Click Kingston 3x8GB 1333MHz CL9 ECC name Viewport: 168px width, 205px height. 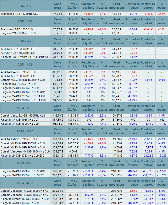point(23,175)
